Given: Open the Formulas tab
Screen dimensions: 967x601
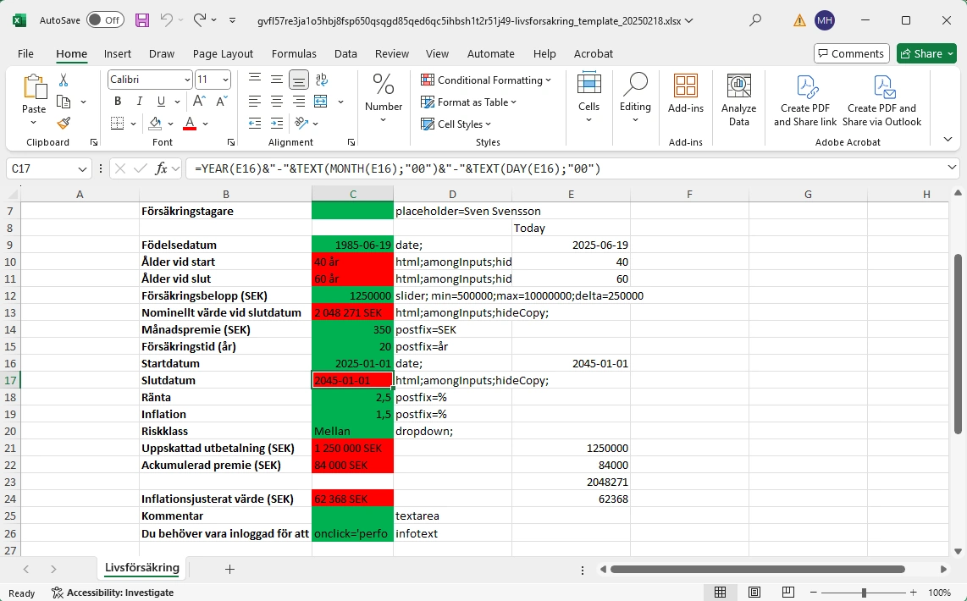Looking at the screenshot, I should (294, 53).
